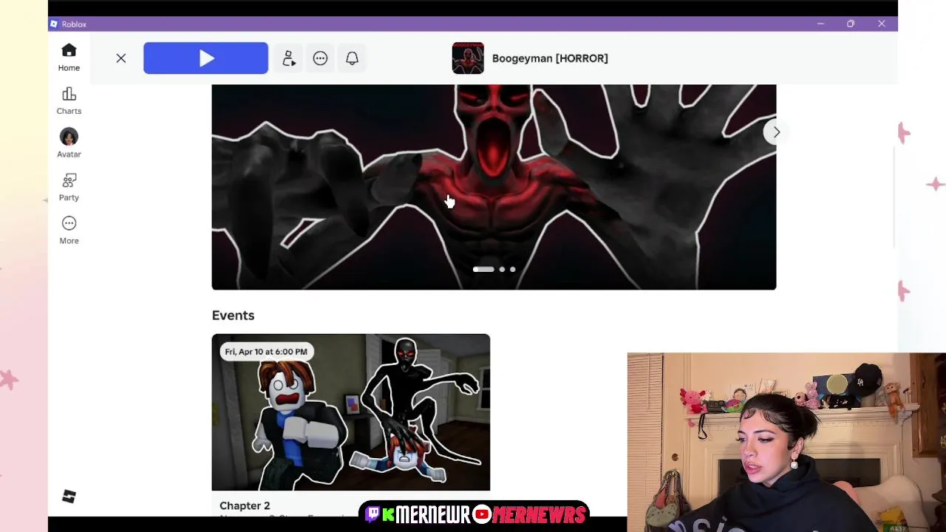Click the Roblox logo icon at sidebar bottom

(69, 497)
